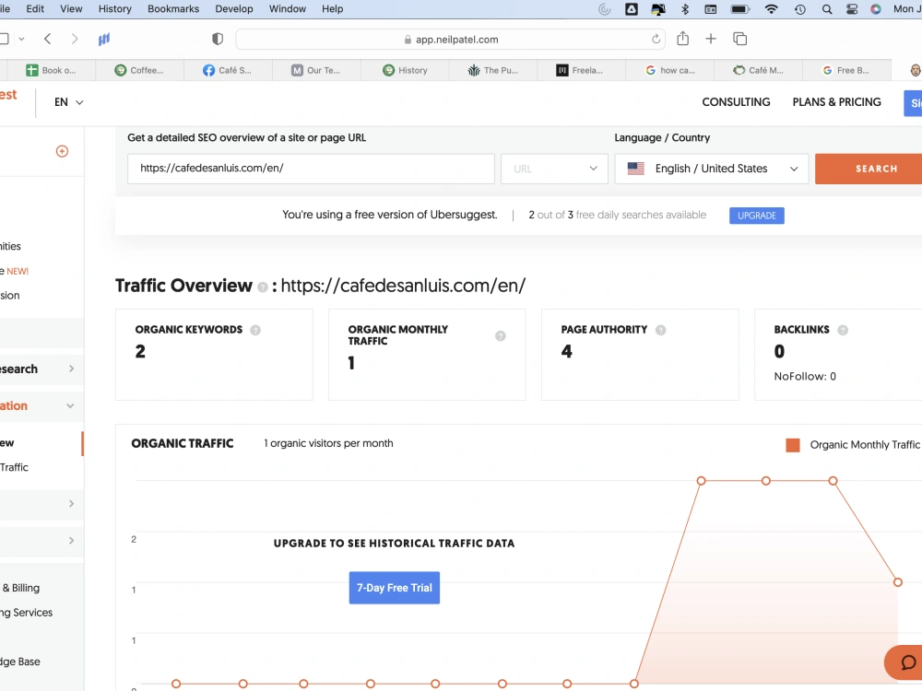Switch to the 'Coffee...' browser tab

tap(139, 71)
